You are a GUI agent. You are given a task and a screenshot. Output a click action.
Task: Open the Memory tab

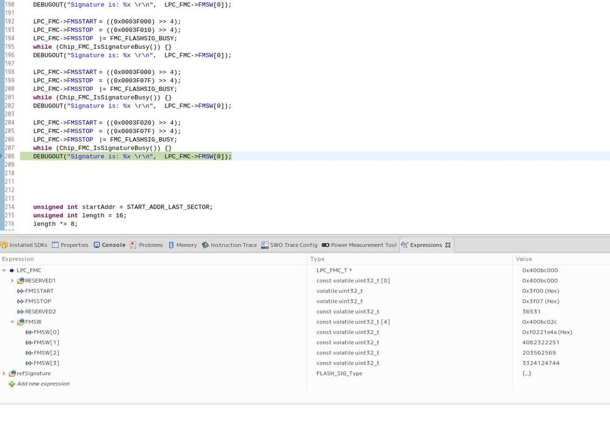click(x=183, y=245)
